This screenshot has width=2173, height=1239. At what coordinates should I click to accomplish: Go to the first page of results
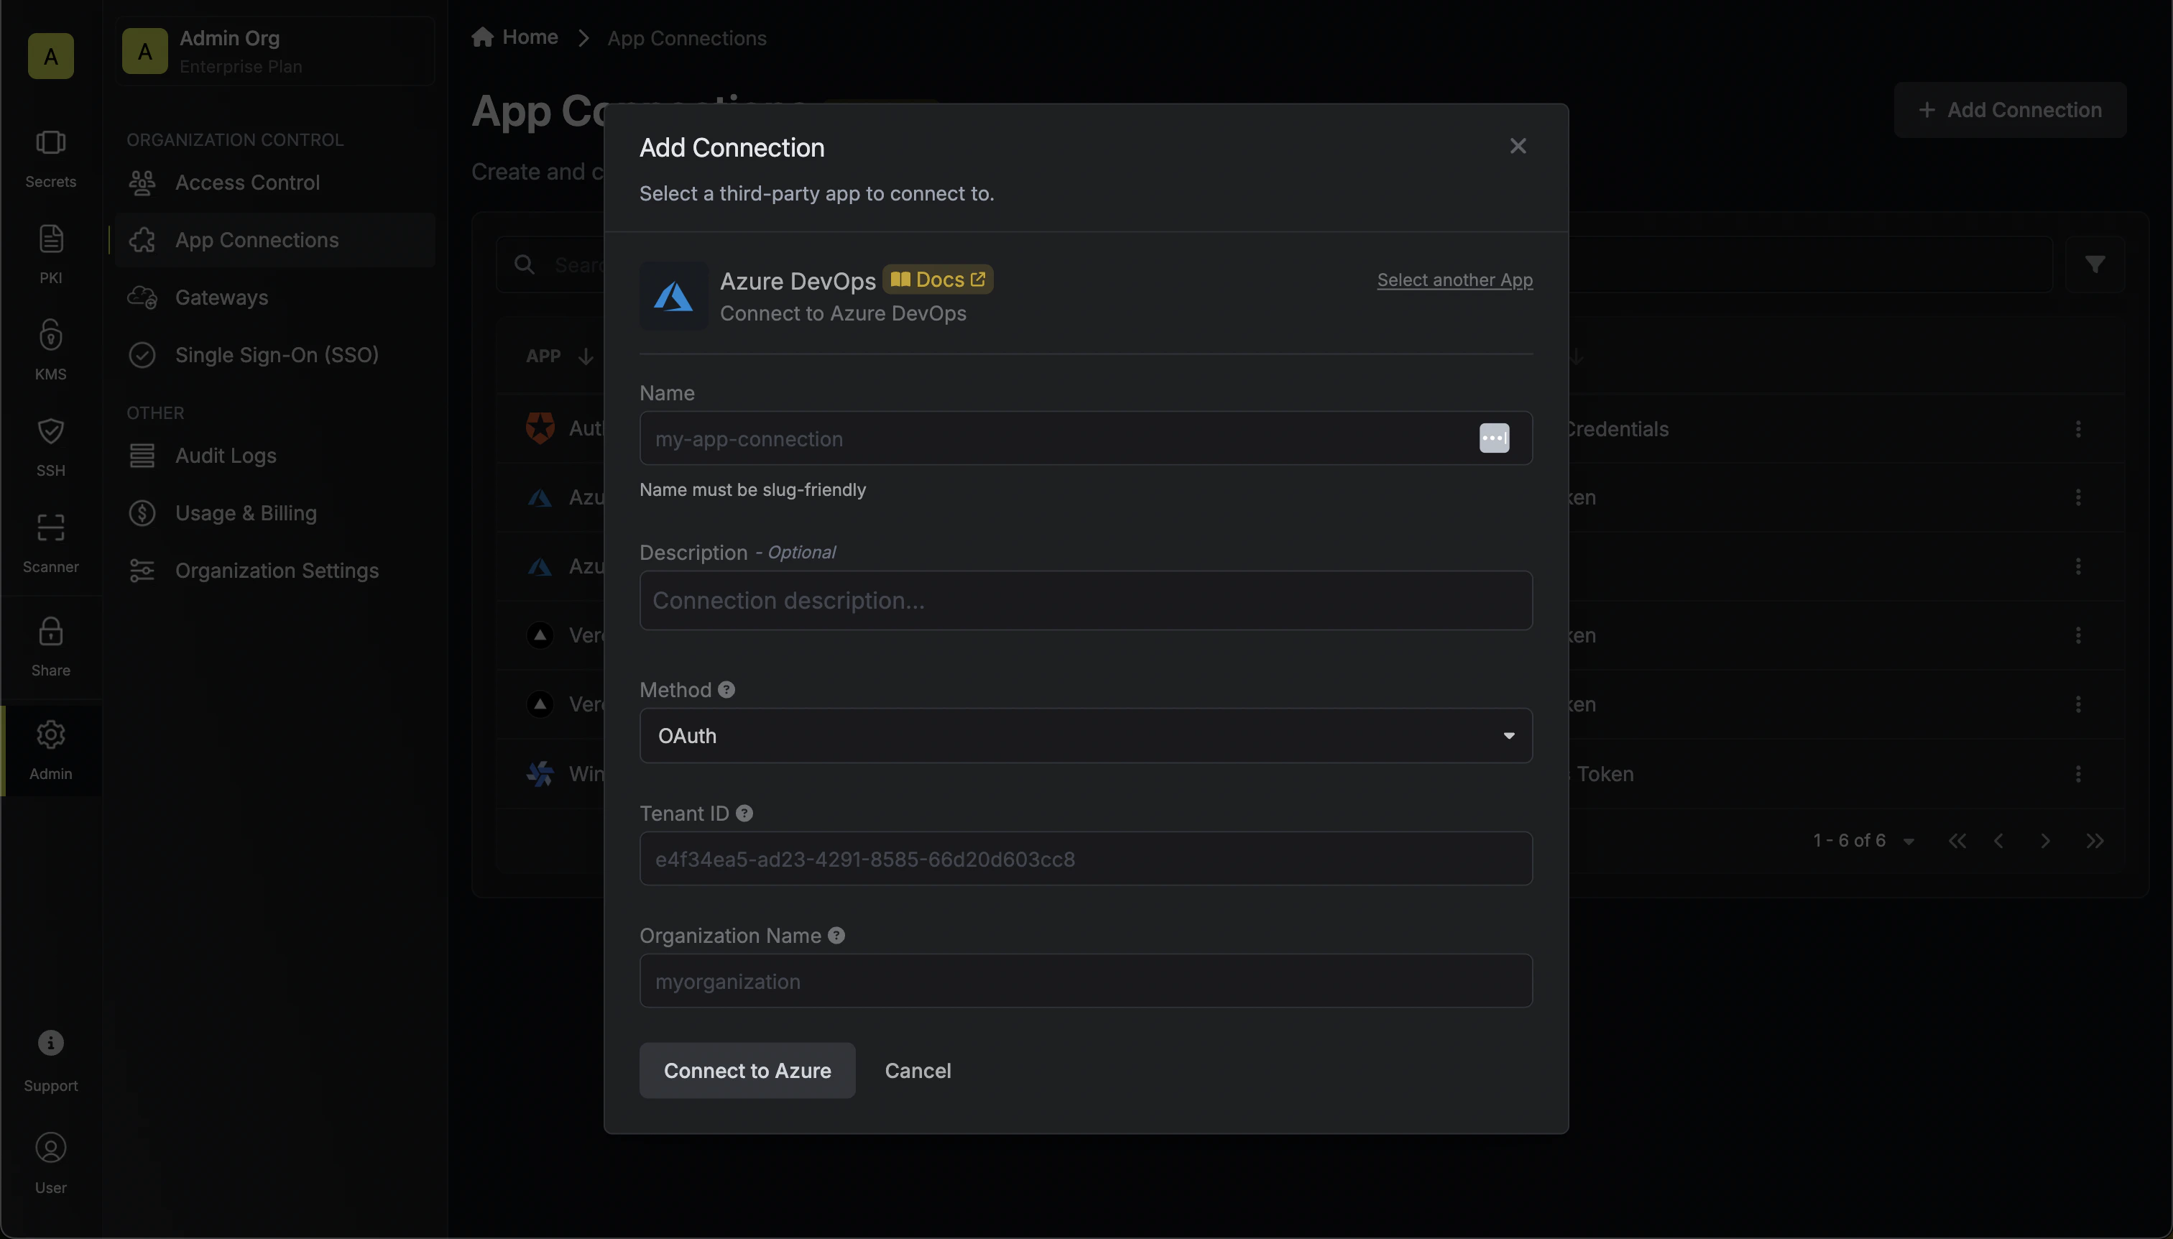(1957, 842)
